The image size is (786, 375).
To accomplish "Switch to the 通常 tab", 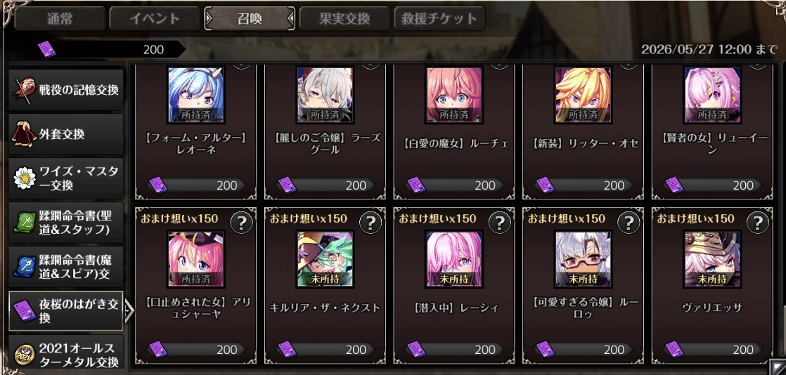I will click(x=60, y=18).
